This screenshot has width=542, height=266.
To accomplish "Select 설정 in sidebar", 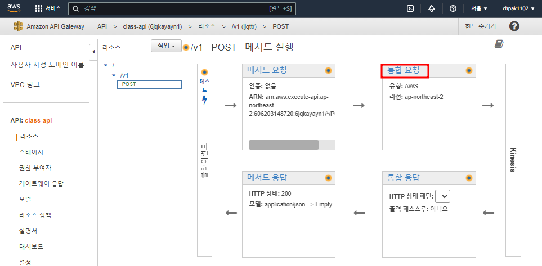I will tap(25, 263).
